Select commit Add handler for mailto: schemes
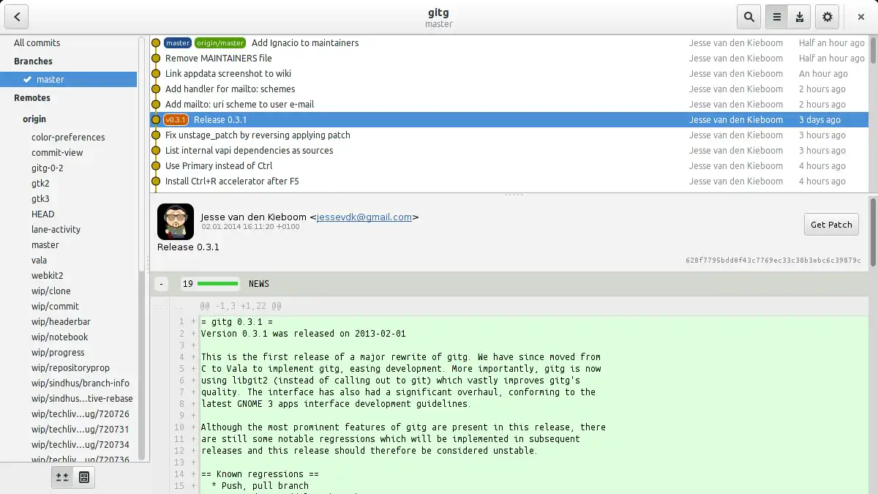 tap(509, 89)
